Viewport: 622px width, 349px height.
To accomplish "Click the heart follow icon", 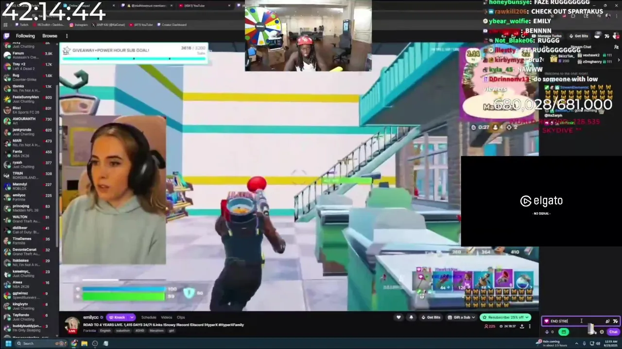I will (x=399, y=317).
